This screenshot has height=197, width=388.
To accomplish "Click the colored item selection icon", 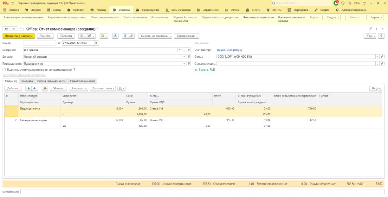I will coord(45,88).
